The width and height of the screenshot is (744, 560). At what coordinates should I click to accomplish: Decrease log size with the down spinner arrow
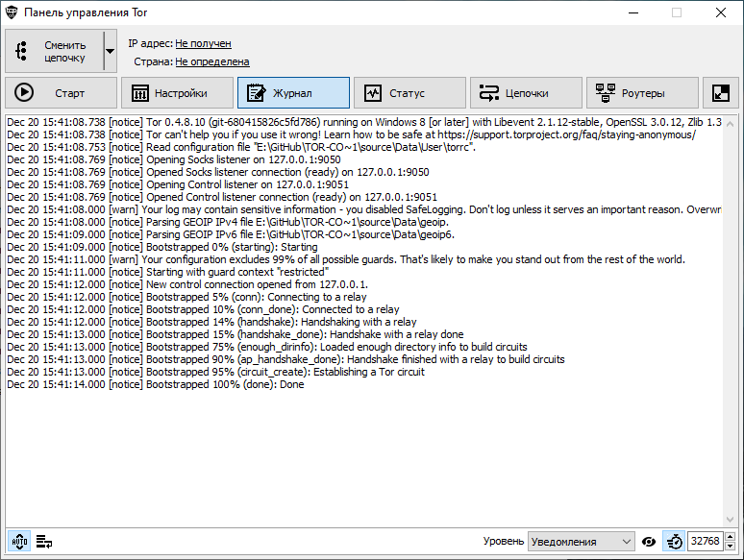(731, 547)
